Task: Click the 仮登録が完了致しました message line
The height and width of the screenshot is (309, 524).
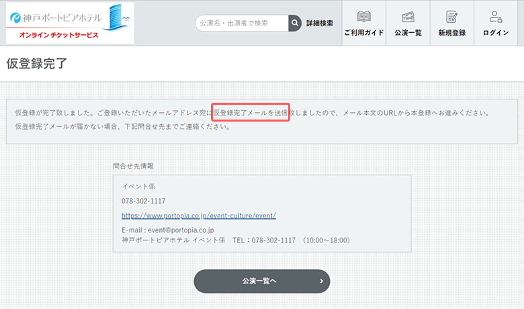Action: point(253,113)
